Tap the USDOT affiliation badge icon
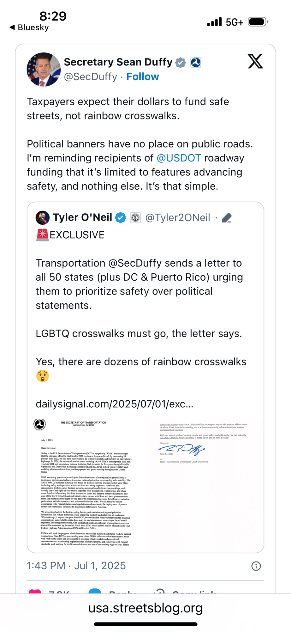 point(196,63)
